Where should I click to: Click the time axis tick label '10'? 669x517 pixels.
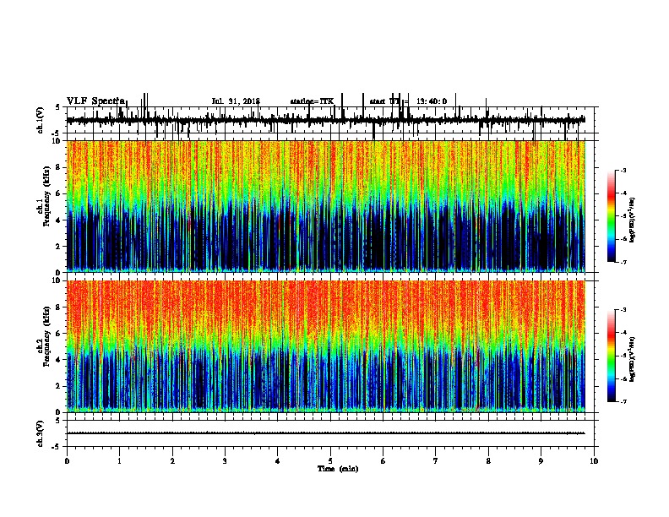[594, 461]
